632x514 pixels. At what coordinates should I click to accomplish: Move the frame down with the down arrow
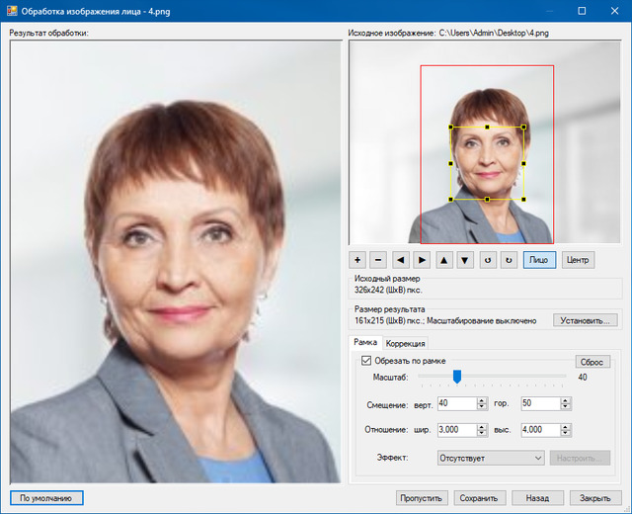[x=465, y=260]
